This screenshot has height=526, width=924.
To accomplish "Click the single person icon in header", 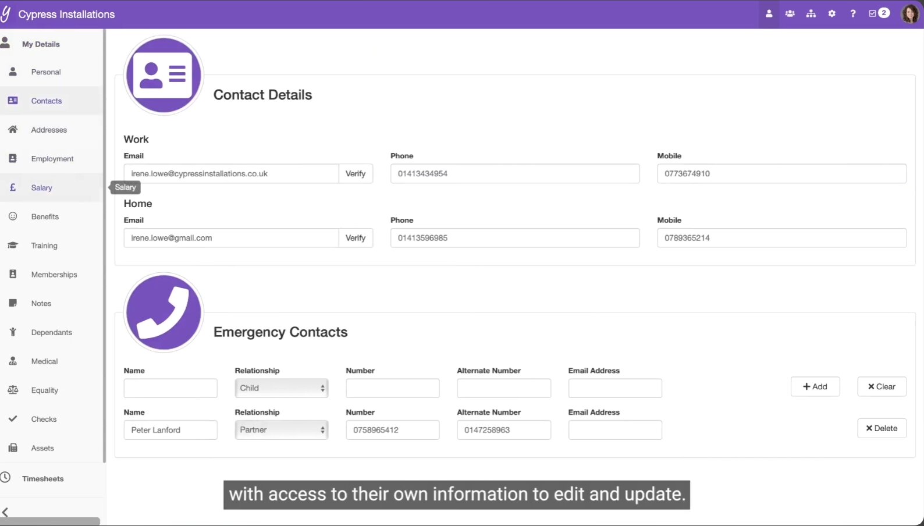I will 769,13.
